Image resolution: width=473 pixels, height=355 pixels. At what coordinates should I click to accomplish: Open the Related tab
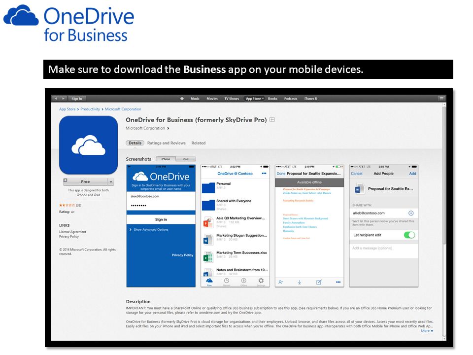pos(198,143)
